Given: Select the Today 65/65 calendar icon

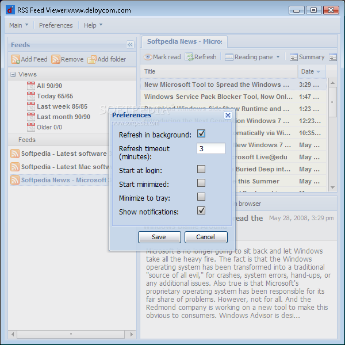Looking at the screenshot, I should [x=31, y=96].
